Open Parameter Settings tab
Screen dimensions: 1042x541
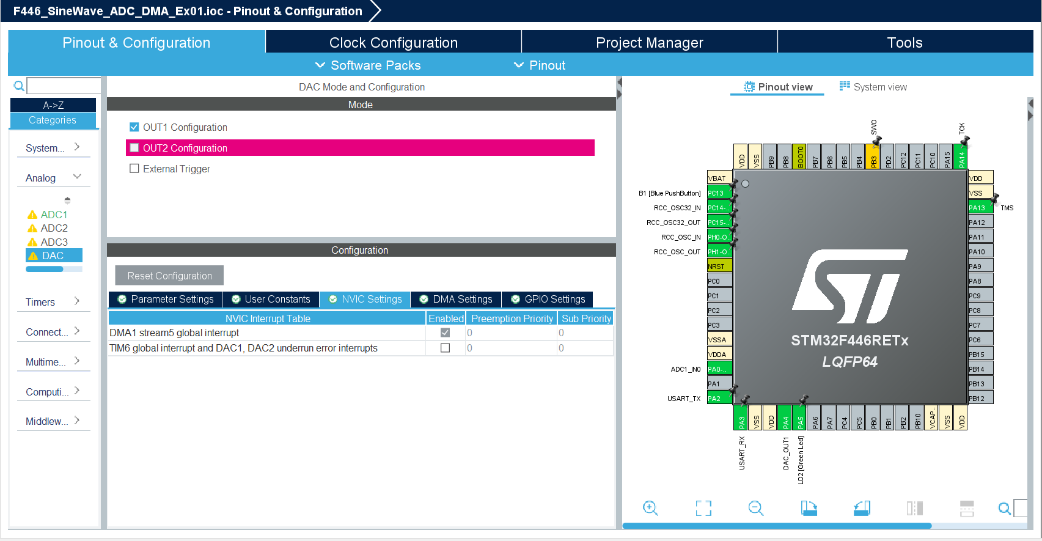pyautogui.click(x=165, y=299)
